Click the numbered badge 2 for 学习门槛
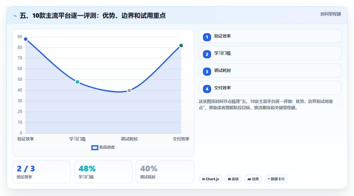The image size is (354, 196). tap(207, 54)
